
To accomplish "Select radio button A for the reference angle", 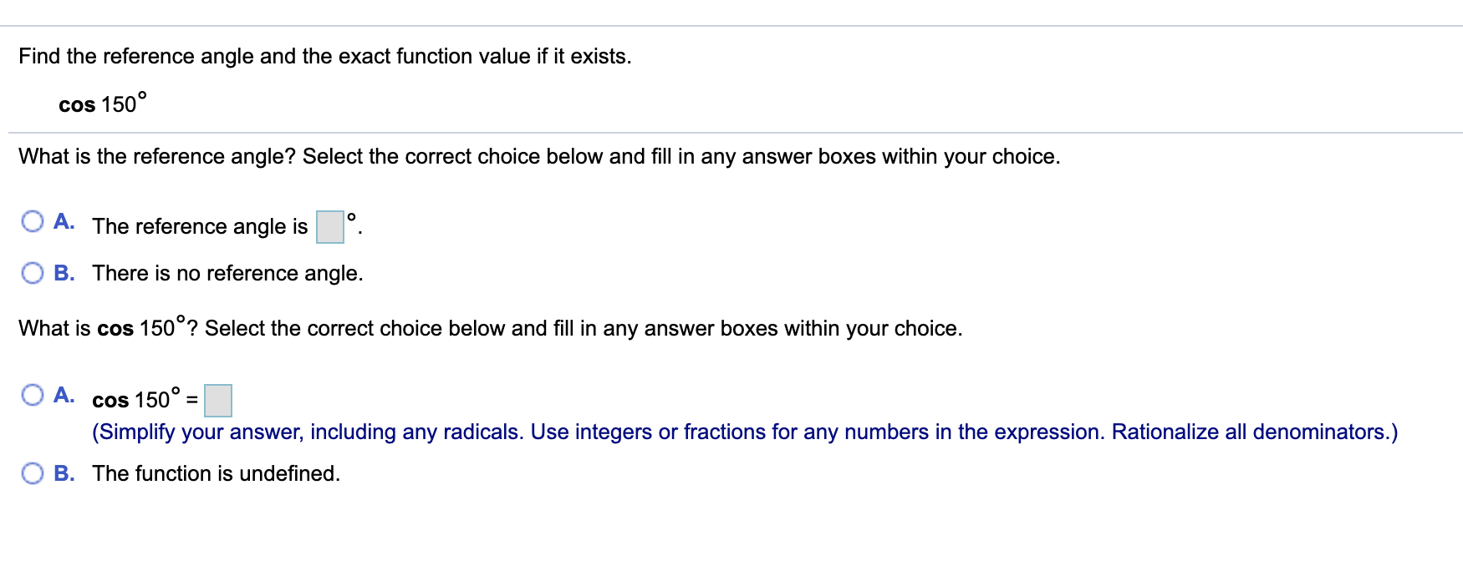I will (x=33, y=220).
